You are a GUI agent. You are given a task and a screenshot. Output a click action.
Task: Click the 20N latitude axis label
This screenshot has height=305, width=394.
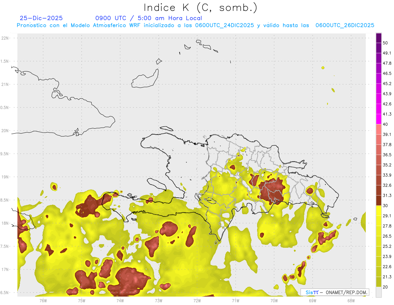5,131
